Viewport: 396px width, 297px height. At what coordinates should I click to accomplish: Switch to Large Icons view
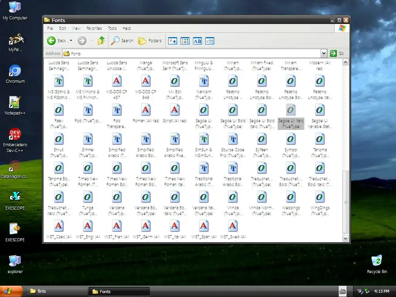pos(172,41)
